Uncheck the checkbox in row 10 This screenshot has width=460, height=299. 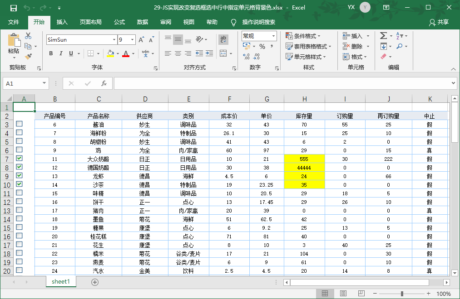point(19,184)
